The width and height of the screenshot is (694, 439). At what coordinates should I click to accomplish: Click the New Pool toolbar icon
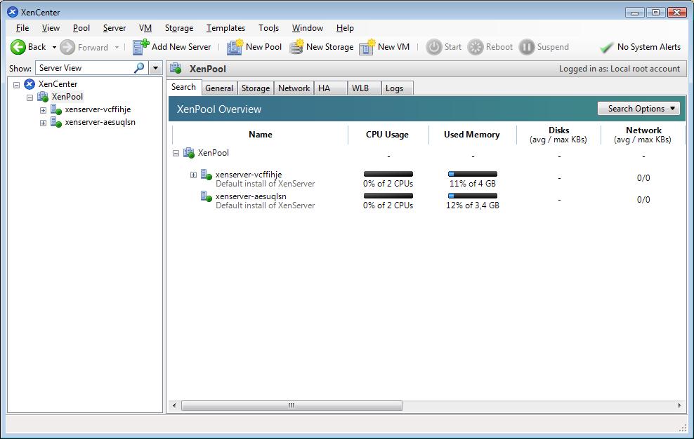tap(235, 47)
